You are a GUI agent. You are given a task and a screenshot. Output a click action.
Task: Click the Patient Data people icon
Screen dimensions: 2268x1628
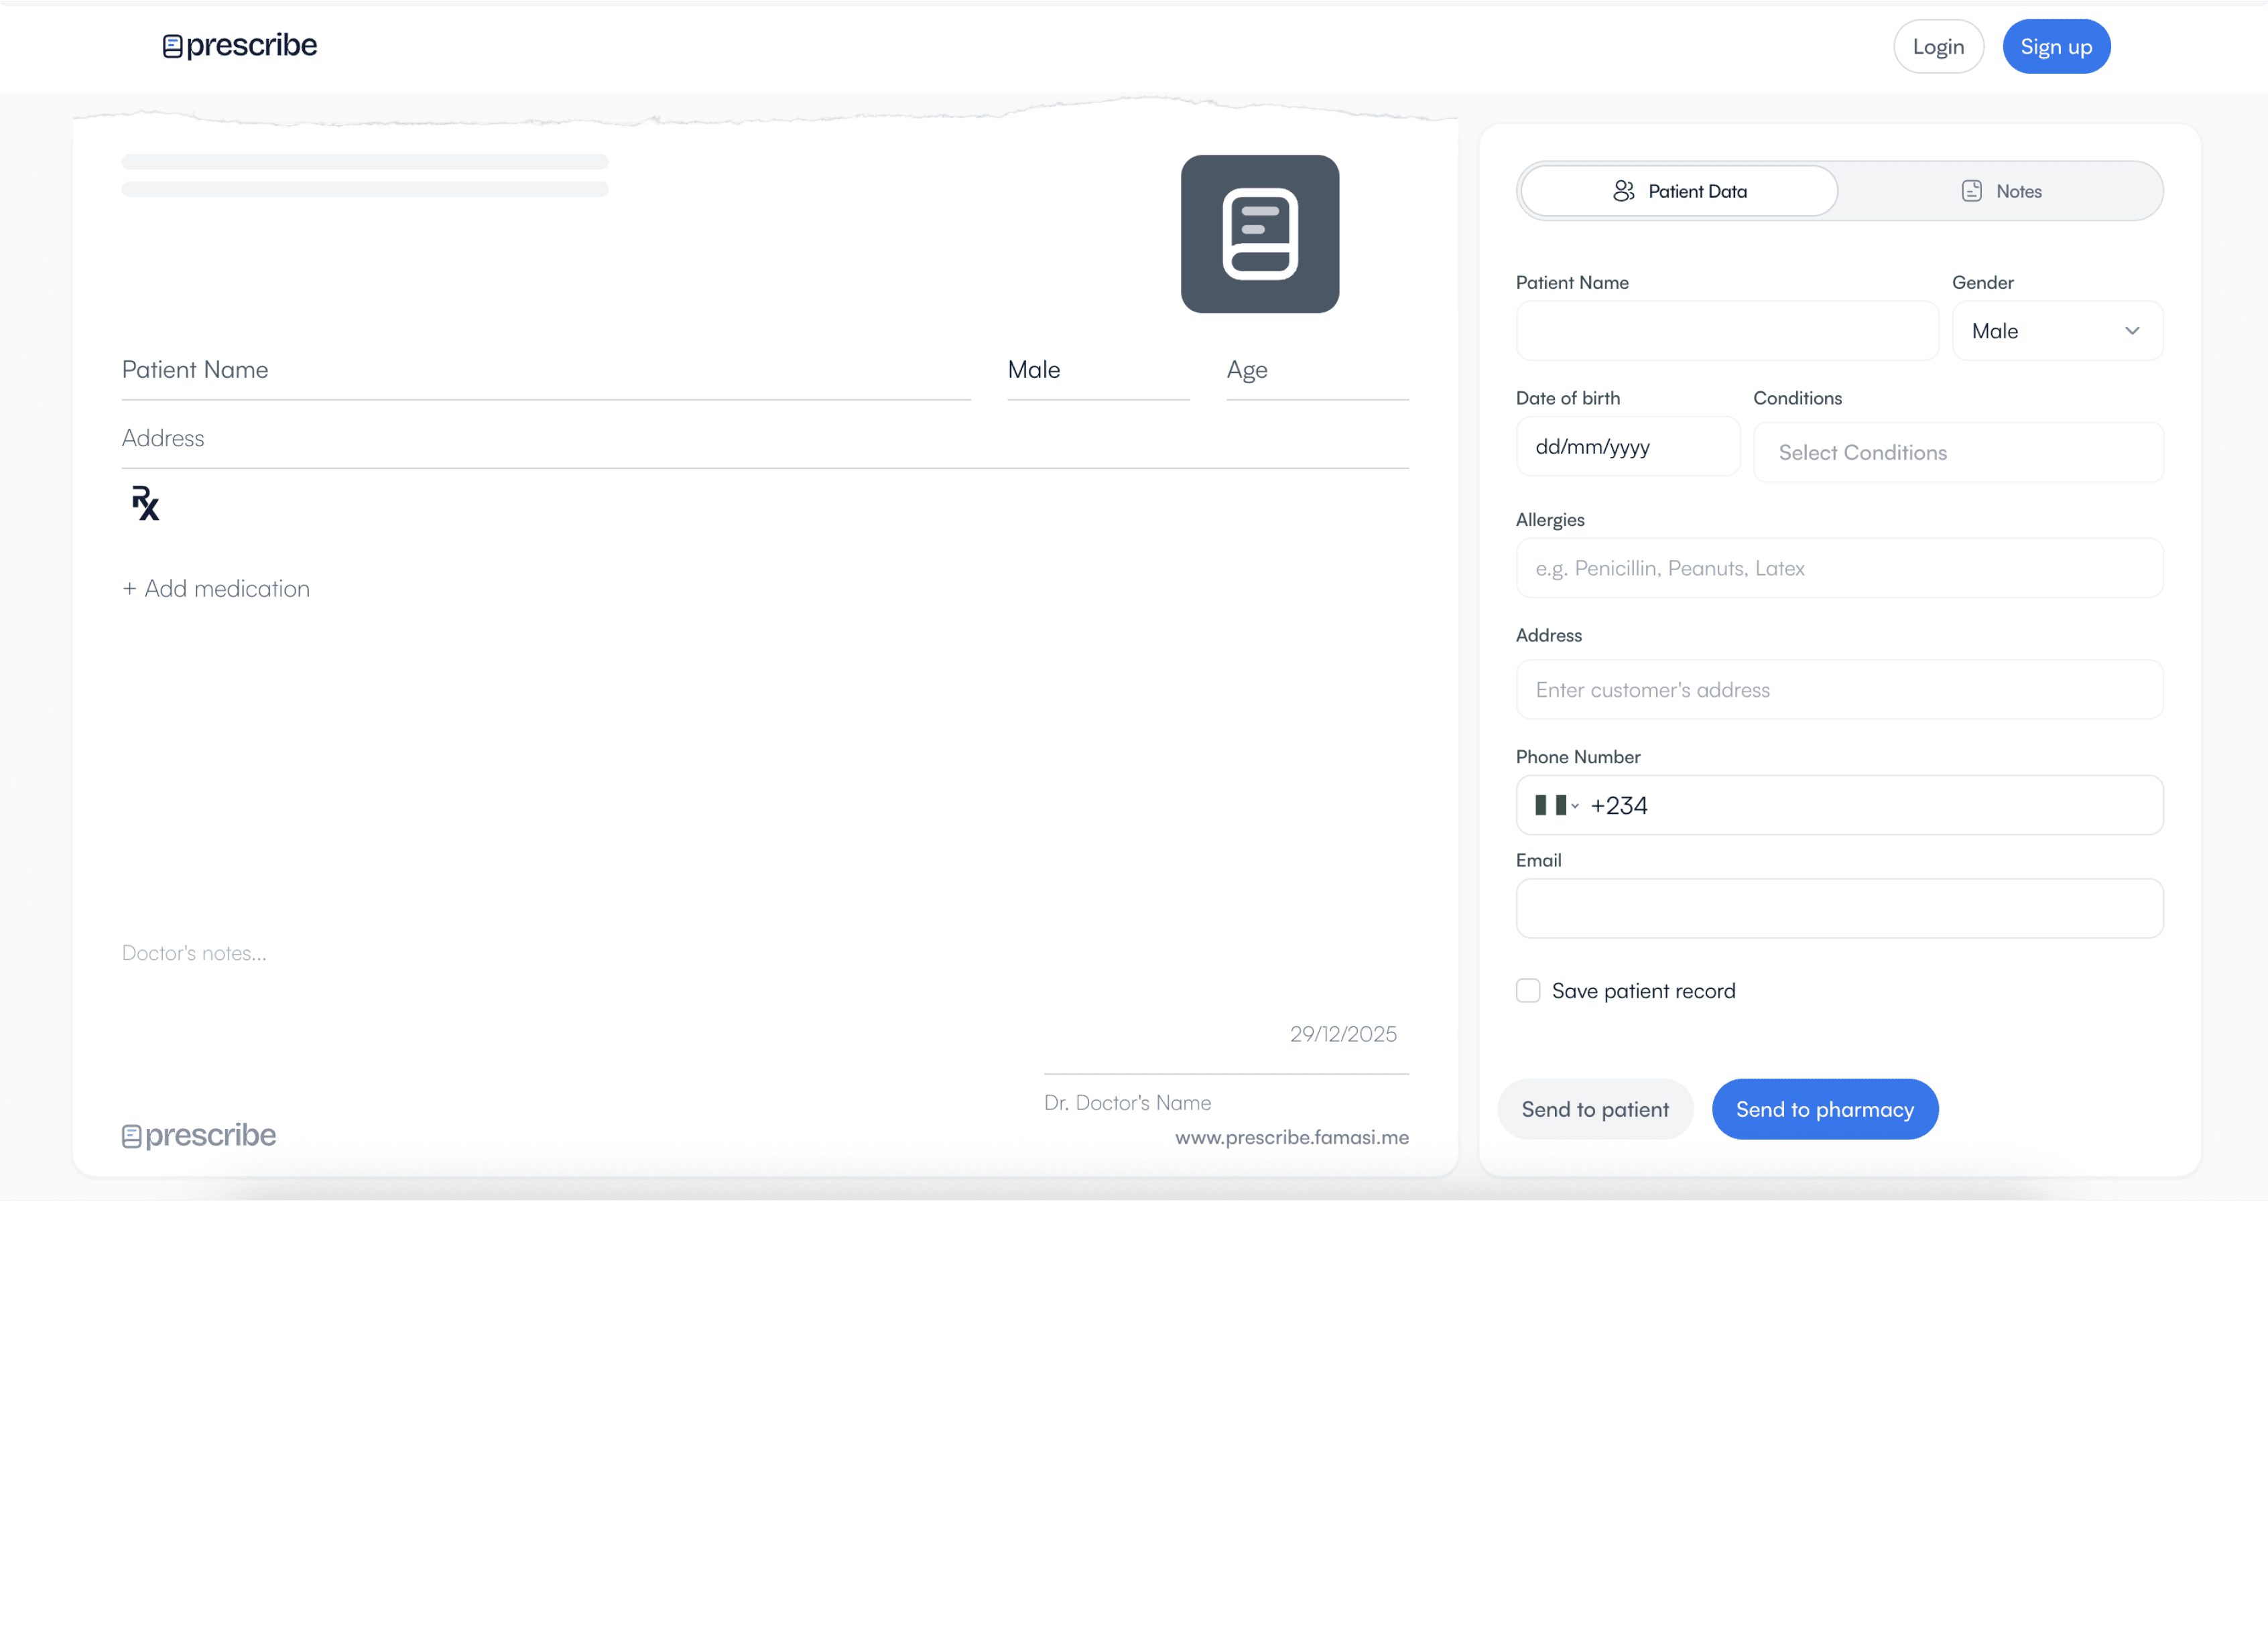[1623, 191]
